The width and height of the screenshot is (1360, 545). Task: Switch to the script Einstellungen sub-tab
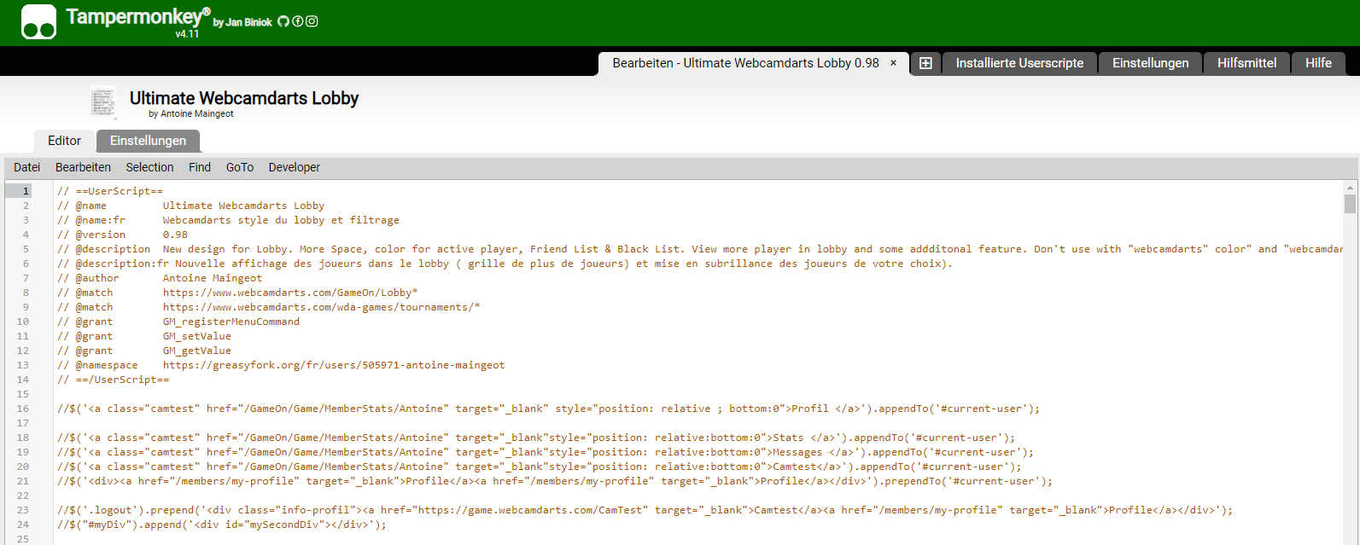148,141
